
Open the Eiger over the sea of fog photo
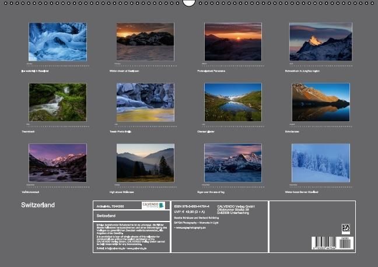233,163
